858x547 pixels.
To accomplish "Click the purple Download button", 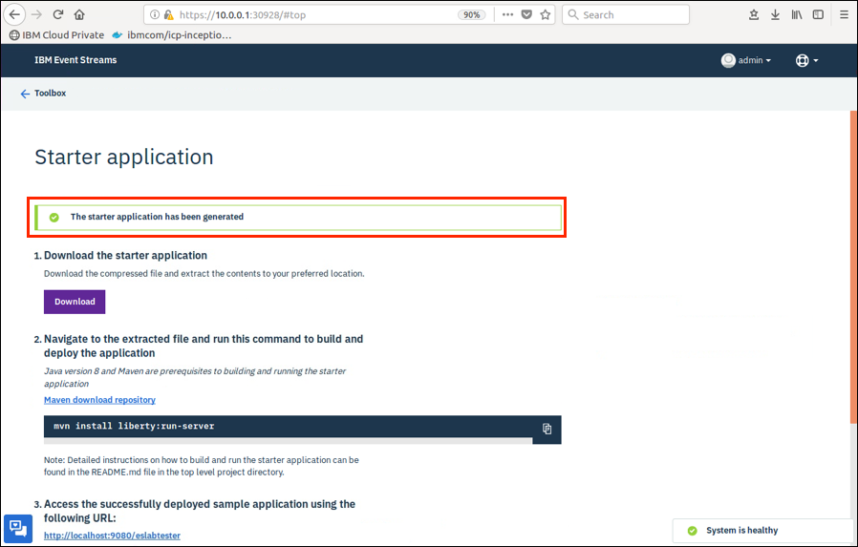I will (x=75, y=302).
